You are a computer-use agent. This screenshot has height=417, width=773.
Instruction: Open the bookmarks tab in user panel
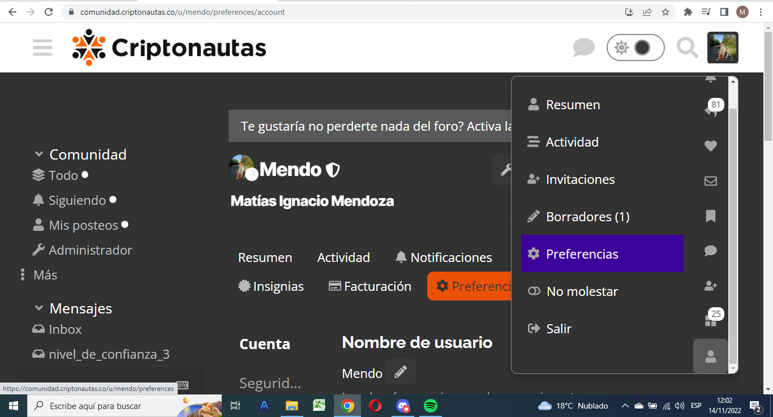click(x=711, y=216)
